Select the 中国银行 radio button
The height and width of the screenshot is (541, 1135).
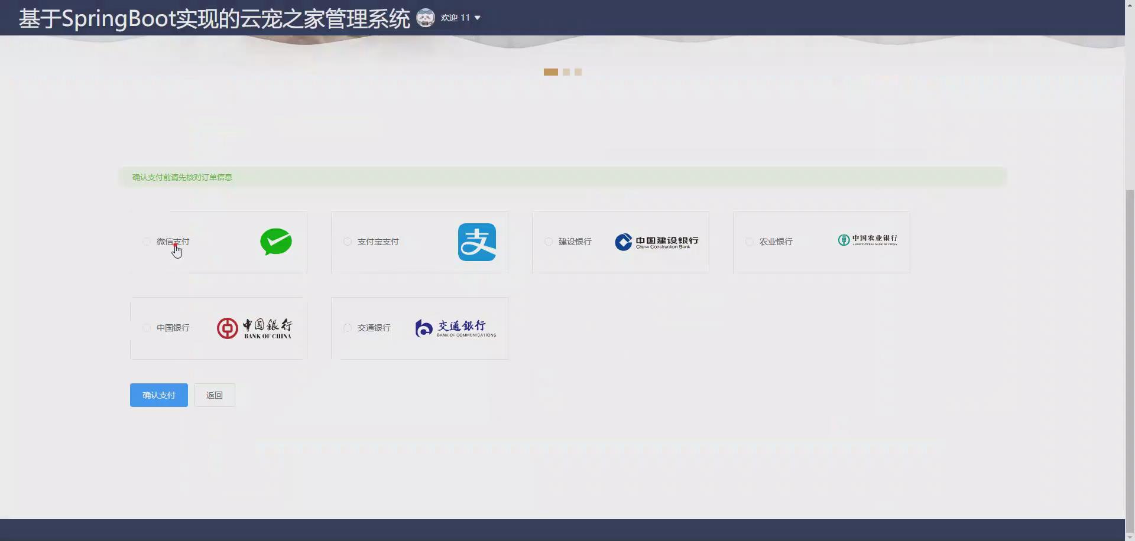point(147,328)
